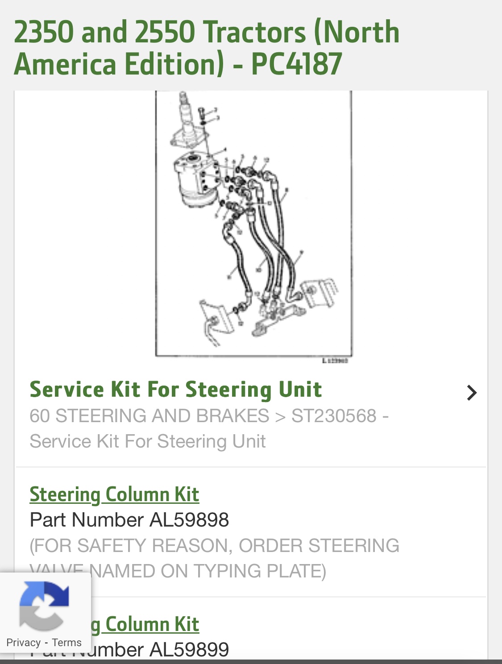Open the Column Kit link above AL59899
The height and width of the screenshot is (664, 502).
point(145,624)
